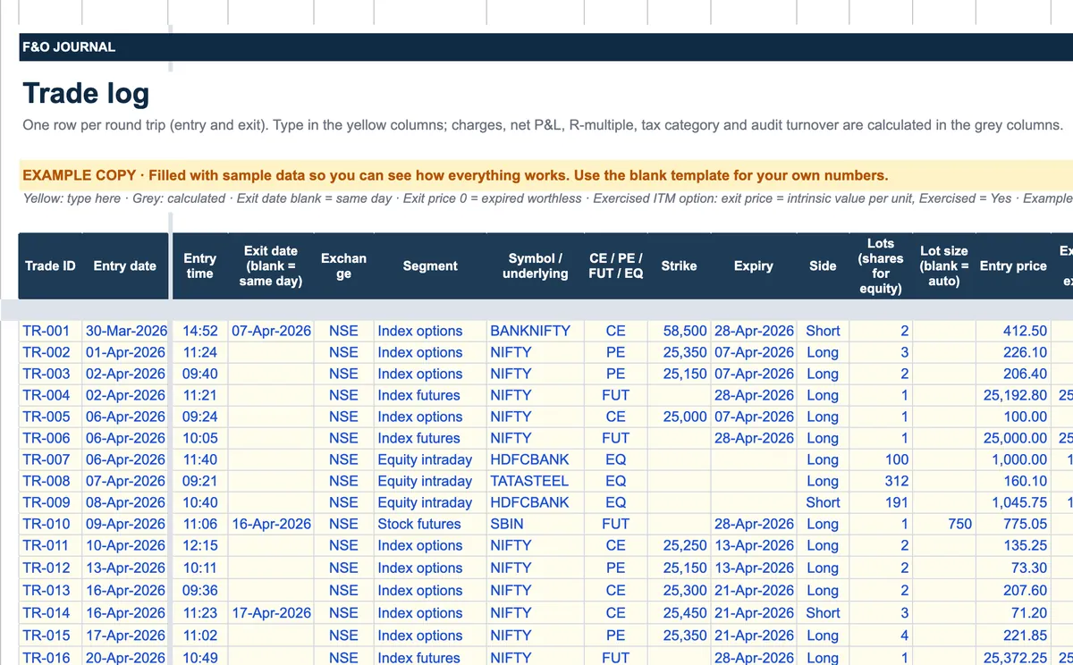
Task: Click the BANKNIFTY symbol cell
Action: coord(535,331)
